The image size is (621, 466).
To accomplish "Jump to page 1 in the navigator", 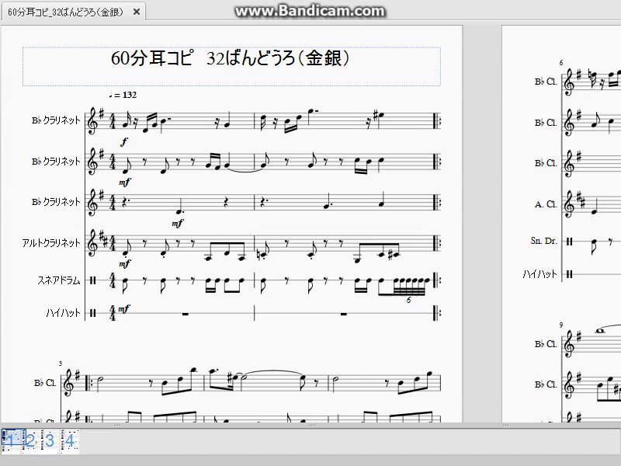I will click(x=9, y=440).
